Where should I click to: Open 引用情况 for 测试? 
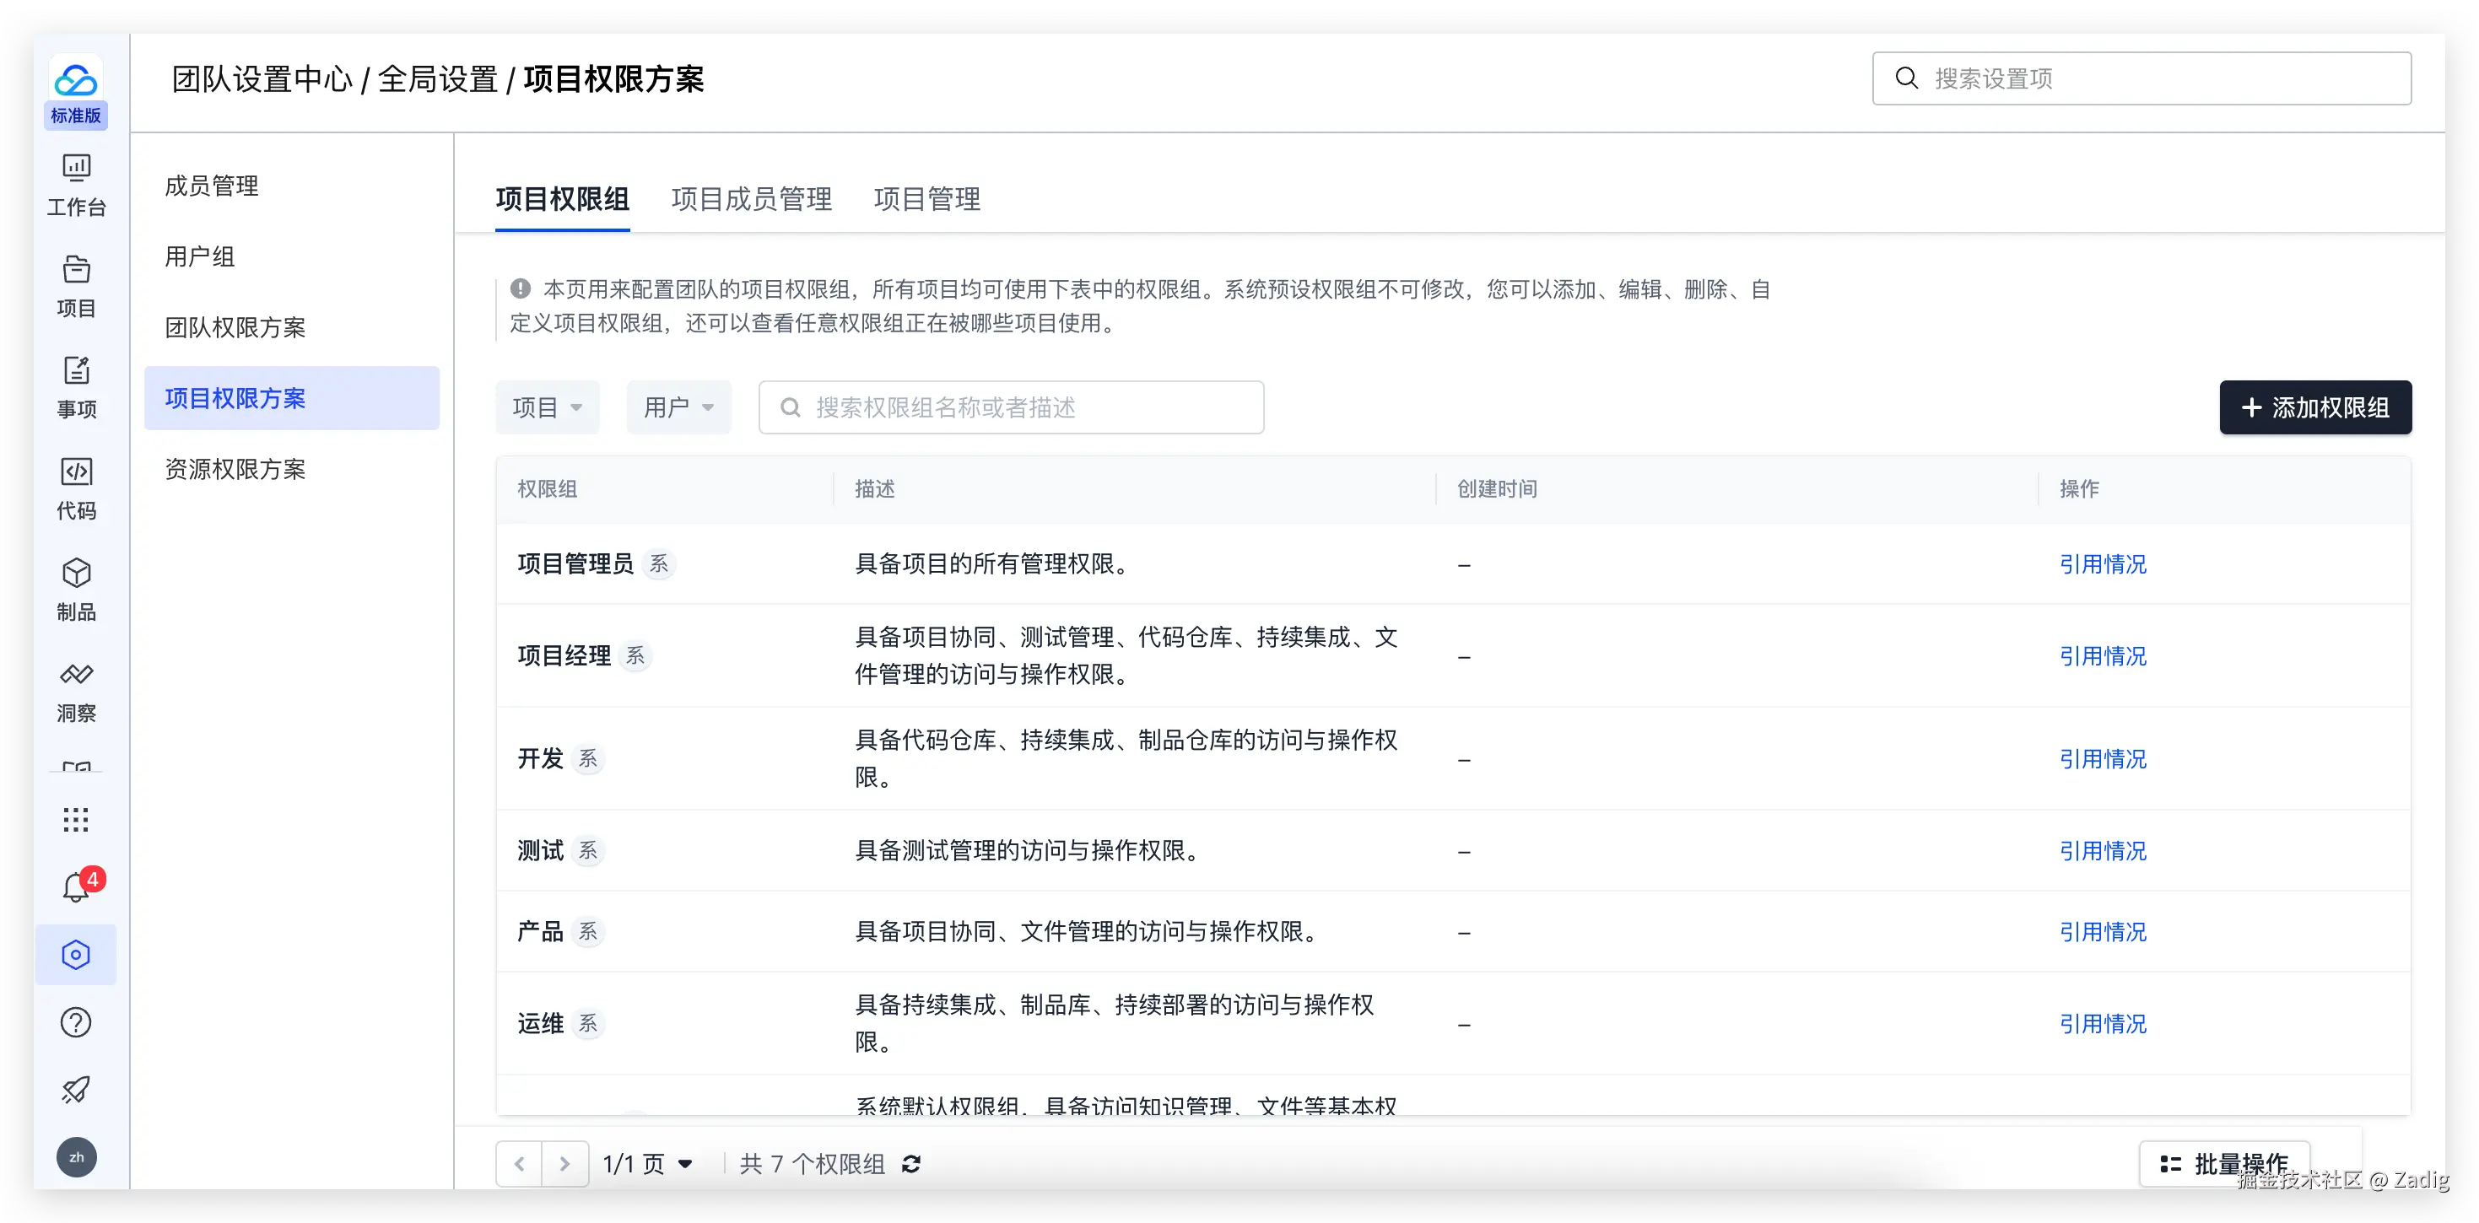pos(2103,850)
